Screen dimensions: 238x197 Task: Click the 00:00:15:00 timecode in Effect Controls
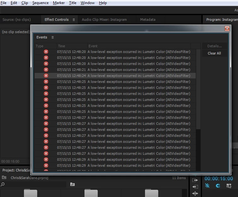(10, 161)
